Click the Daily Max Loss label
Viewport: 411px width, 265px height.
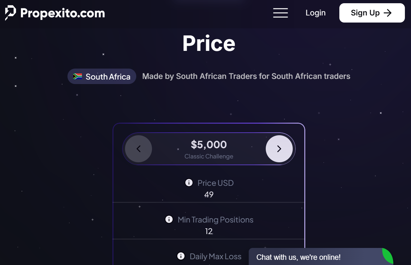click(215, 256)
